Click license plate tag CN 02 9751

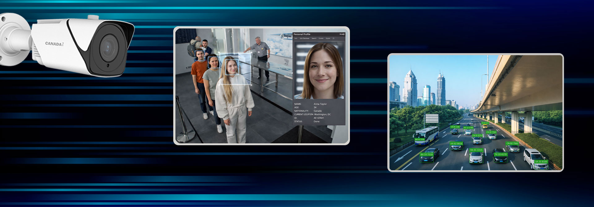pos(477,135)
